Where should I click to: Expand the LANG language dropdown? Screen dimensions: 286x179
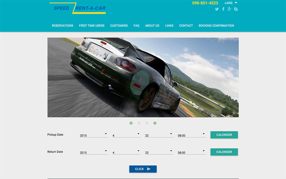pyautogui.click(x=231, y=3)
